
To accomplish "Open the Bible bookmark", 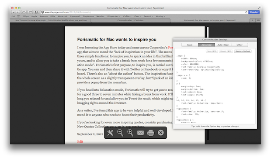I will [53, 16].
